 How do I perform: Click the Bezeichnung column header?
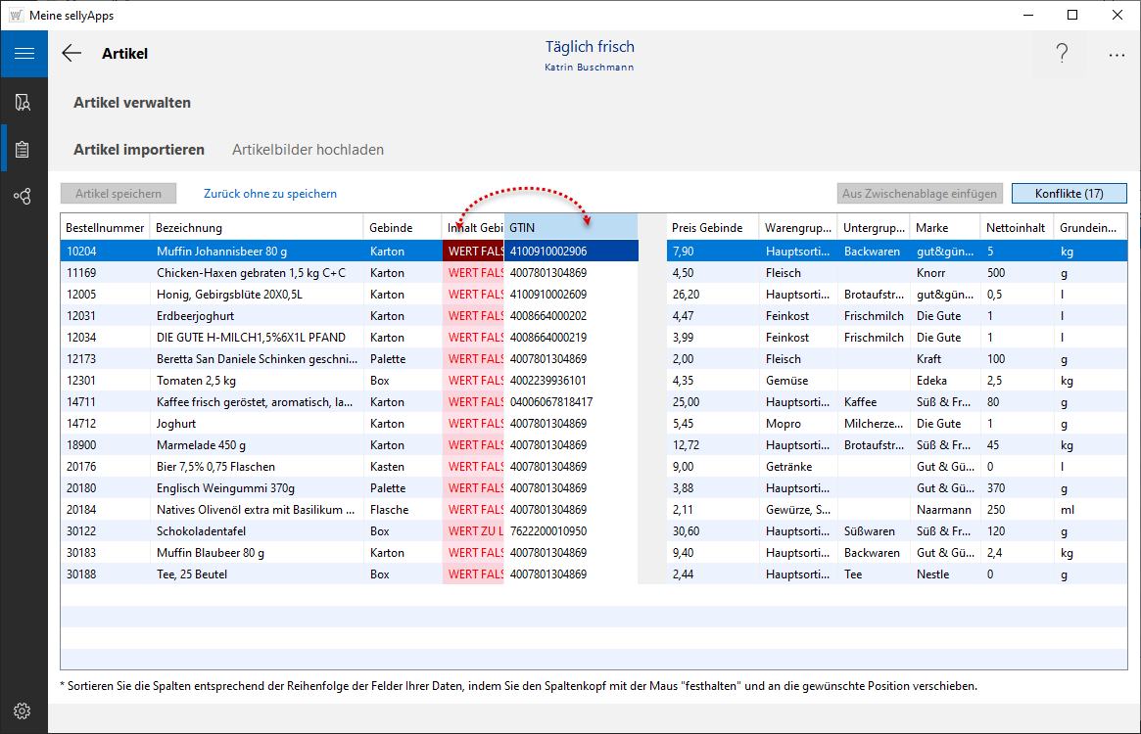pyautogui.click(x=255, y=227)
